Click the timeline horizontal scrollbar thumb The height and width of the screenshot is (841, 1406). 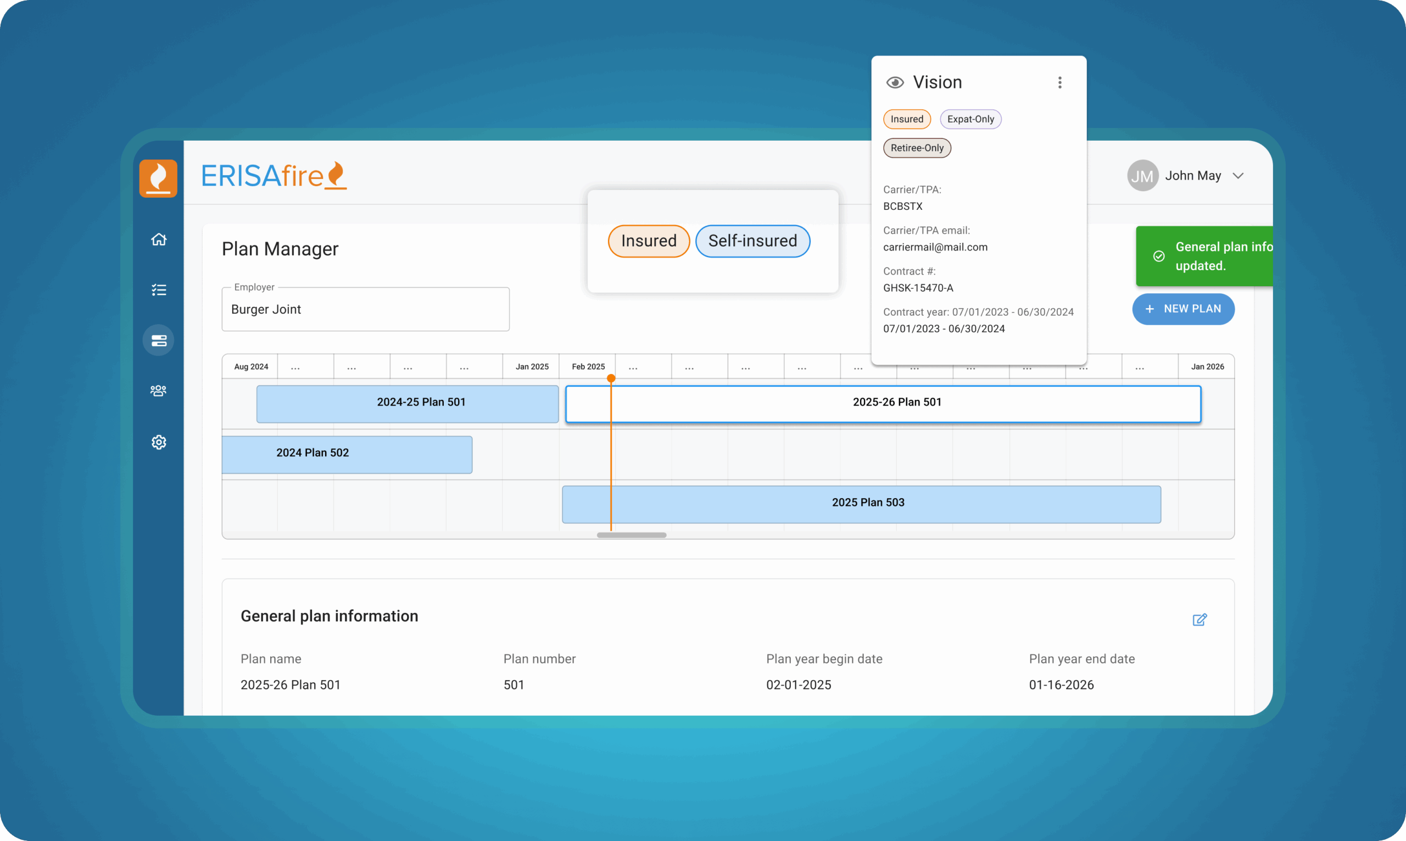(632, 535)
